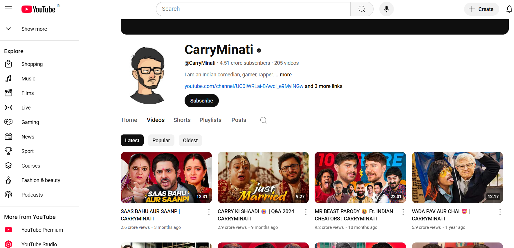Viewport: 514px width, 248px height.
Task: Click the YouTube logo
Action: tap(38, 9)
